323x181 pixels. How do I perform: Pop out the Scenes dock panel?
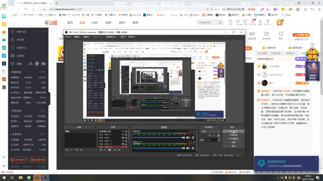tap(95, 127)
